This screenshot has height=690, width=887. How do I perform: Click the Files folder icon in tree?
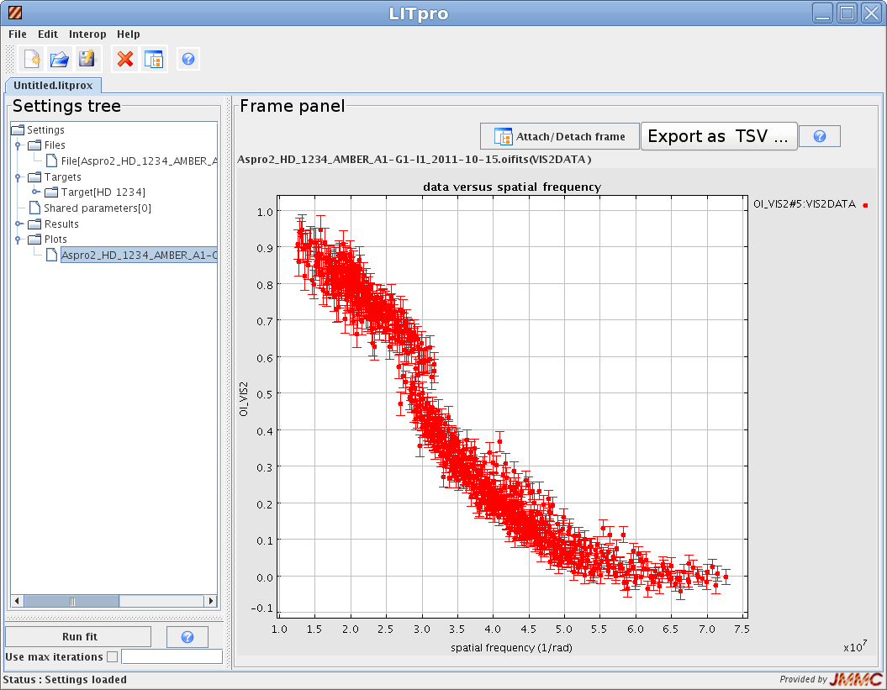click(x=35, y=145)
